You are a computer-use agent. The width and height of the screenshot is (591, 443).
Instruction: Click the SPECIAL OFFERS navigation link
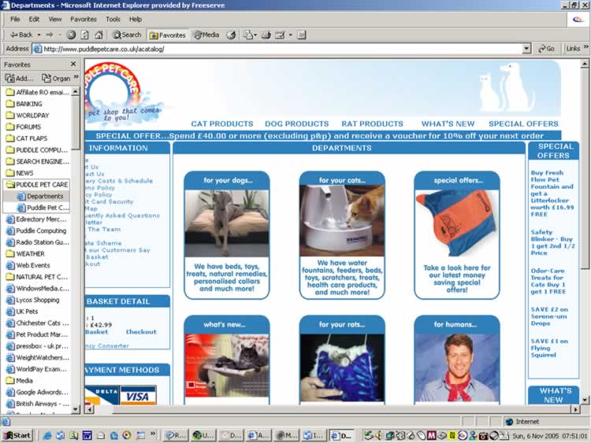(523, 124)
